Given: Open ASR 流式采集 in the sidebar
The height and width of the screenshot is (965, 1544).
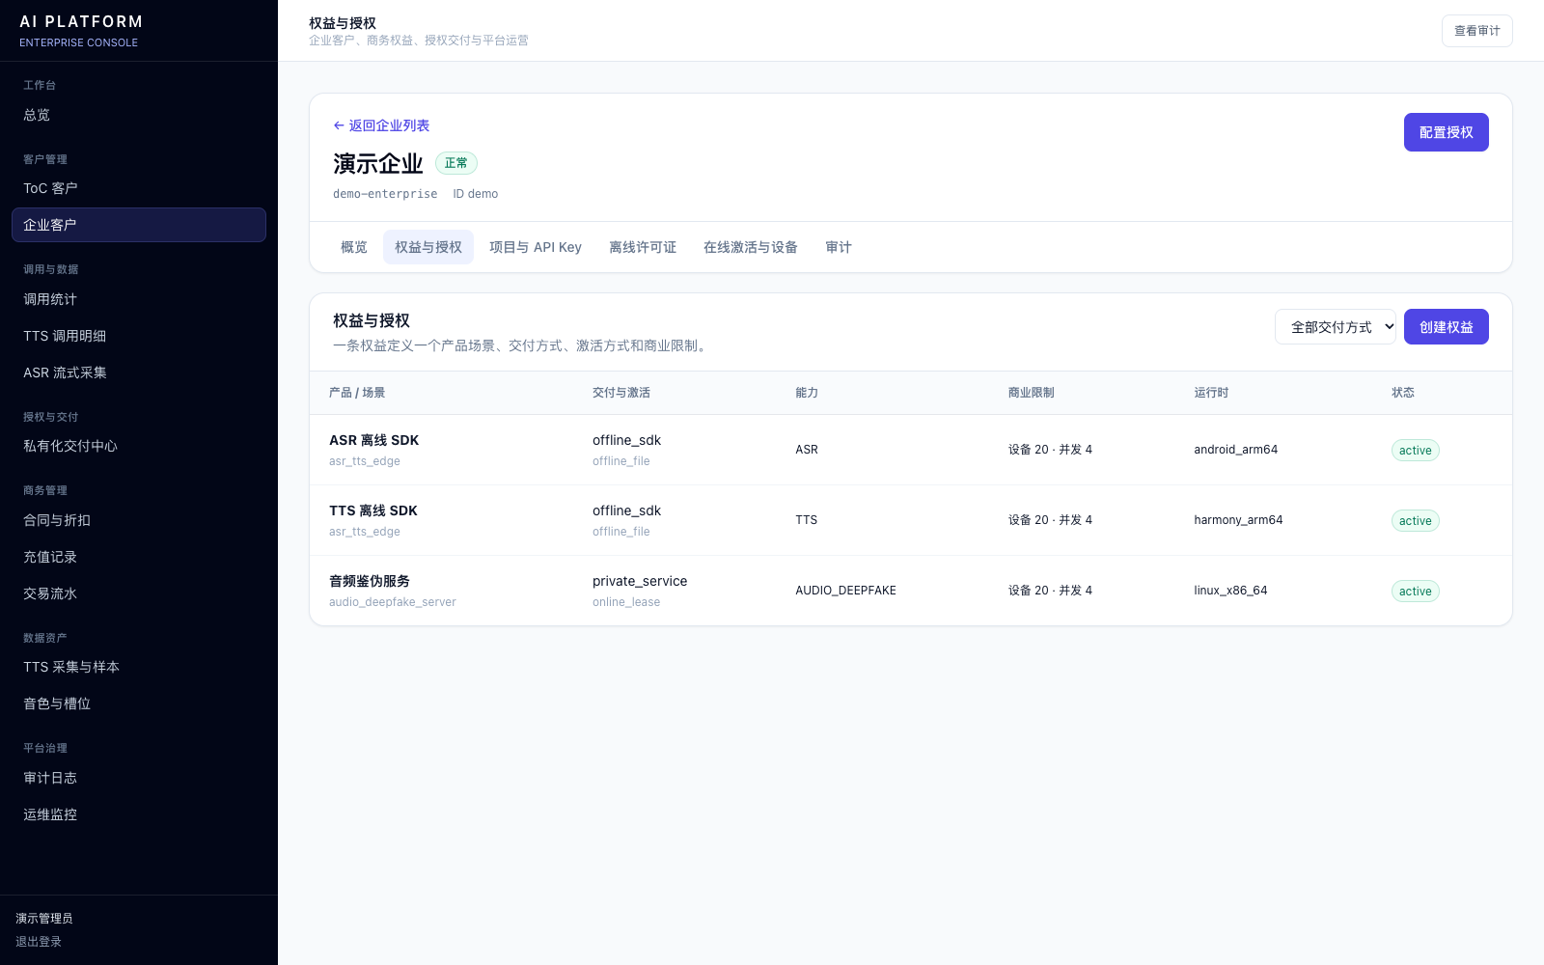Looking at the screenshot, I should click(x=139, y=372).
